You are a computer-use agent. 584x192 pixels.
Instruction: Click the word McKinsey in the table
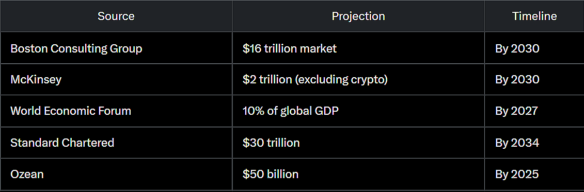tap(36, 80)
